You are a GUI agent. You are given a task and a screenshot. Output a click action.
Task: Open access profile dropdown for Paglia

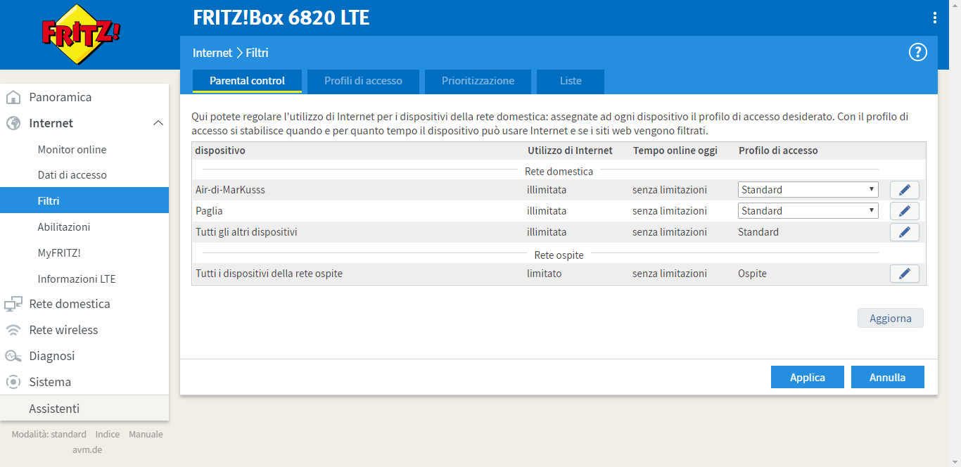click(x=808, y=211)
